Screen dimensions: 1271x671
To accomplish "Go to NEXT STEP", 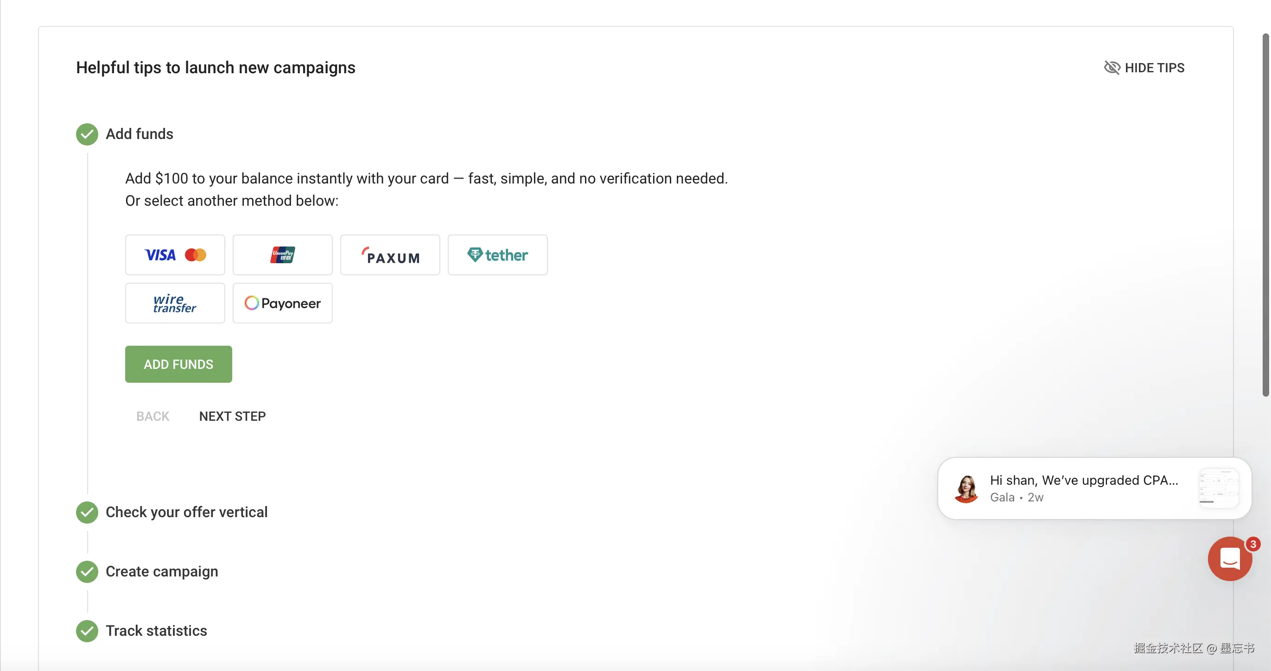I will click(x=232, y=417).
